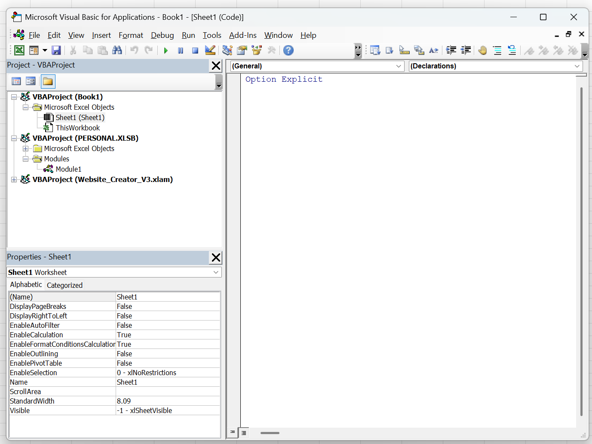The height and width of the screenshot is (444, 592).
Task: Click View Object icon in Project panel
Action: [x=31, y=81]
